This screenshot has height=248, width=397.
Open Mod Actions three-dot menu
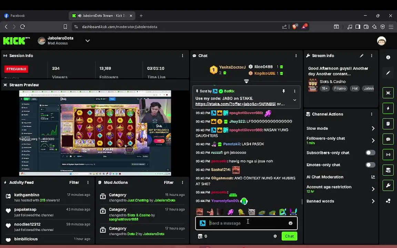pyautogui.click(x=182, y=183)
